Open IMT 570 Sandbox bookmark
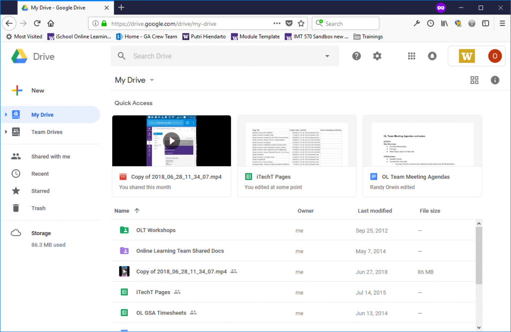Viewport: 511px width, 332px height. pyautogui.click(x=317, y=36)
